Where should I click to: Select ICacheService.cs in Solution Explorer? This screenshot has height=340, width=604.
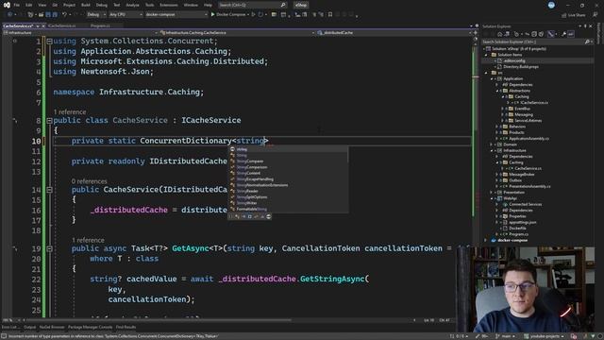534,103
